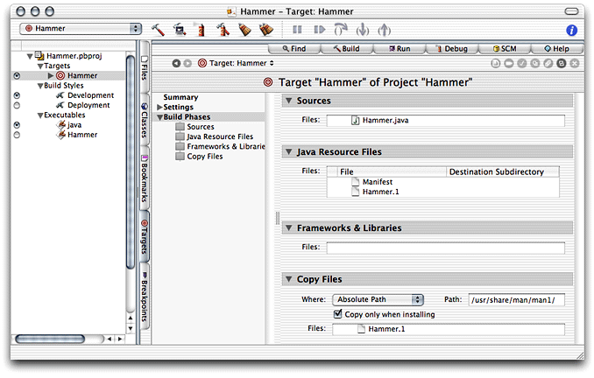Viewport: 594px width, 378px height.
Task: Select the Development build style radio button
Action: tap(17, 95)
